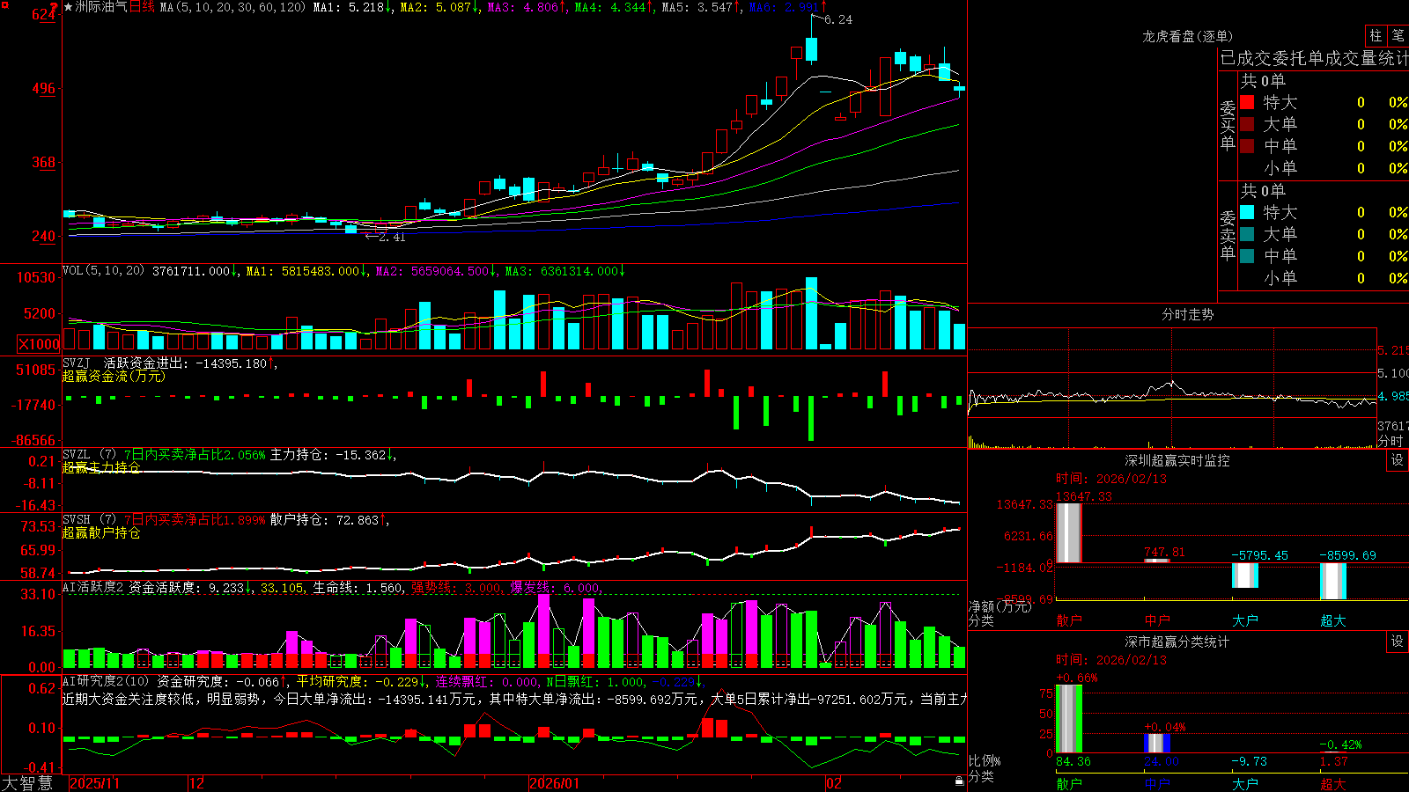The width and height of the screenshot is (1409, 792).
Task: Click the SVZL indicator name
Action: [76, 455]
